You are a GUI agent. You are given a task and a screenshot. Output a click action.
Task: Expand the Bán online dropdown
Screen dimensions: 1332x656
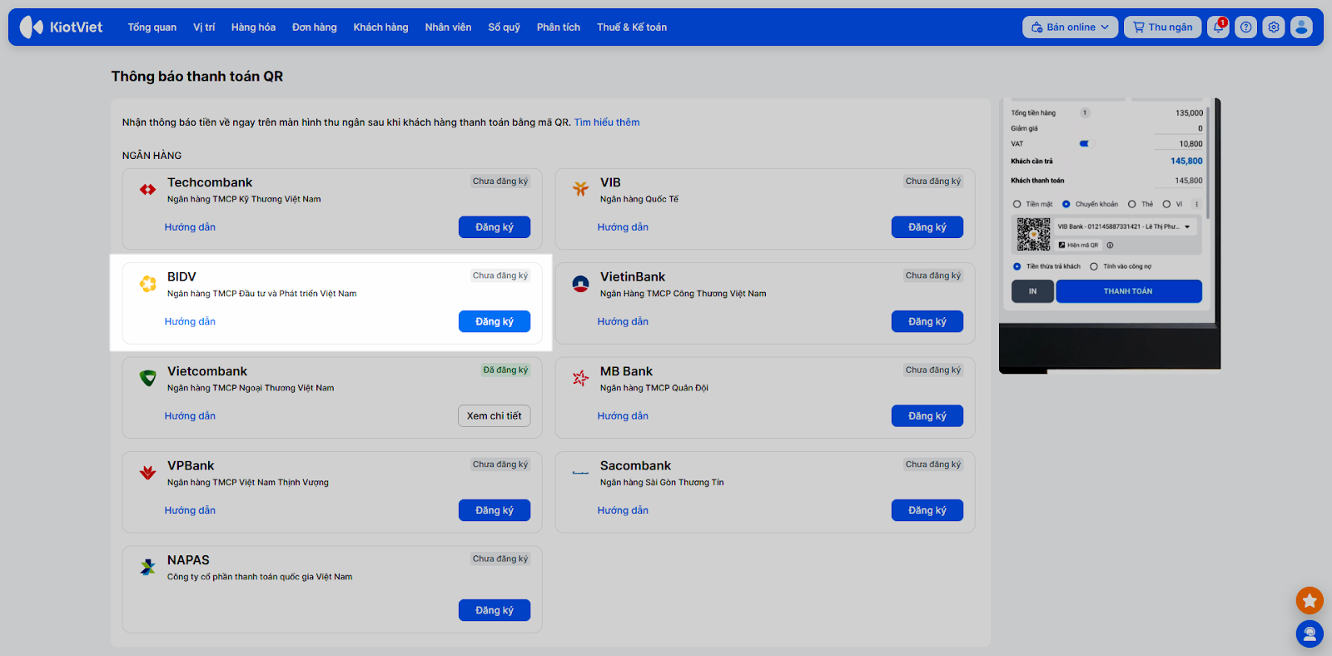click(x=1070, y=27)
